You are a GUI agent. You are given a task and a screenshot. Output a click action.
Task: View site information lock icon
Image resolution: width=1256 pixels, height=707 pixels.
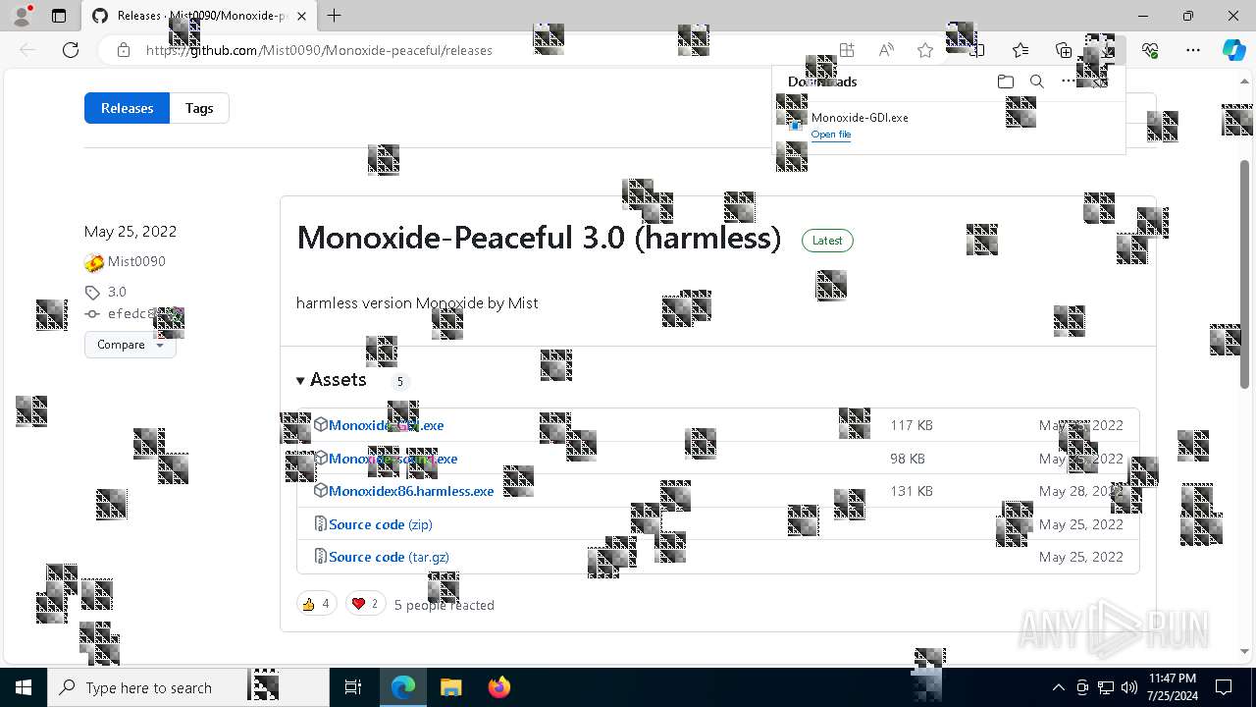(x=123, y=50)
